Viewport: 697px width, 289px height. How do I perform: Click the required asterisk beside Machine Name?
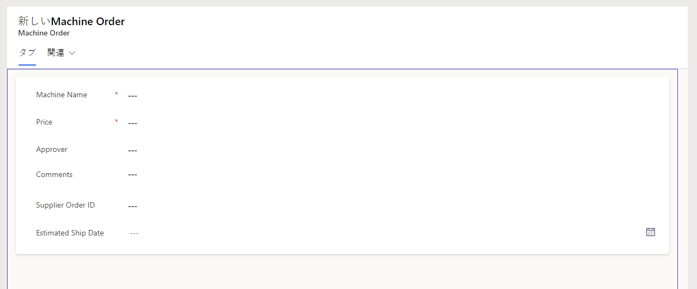coord(116,95)
